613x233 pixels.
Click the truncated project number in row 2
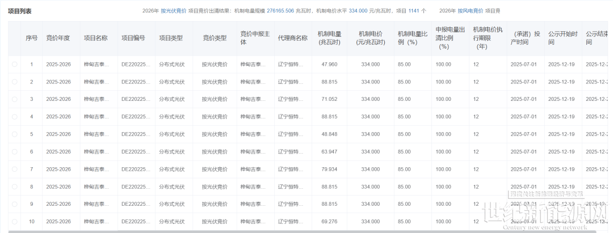[x=134, y=82]
